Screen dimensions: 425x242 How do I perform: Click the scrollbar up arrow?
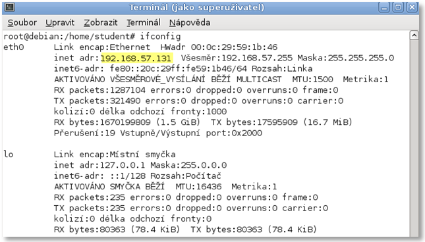pyautogui.click(x=414, y=36)
